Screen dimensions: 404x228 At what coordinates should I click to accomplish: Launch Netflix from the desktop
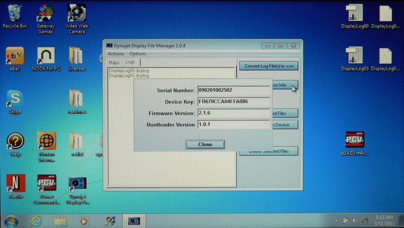coord(15,184)
